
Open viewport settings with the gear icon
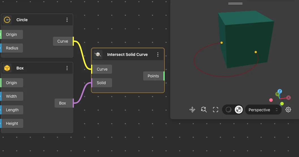point(288,110)
